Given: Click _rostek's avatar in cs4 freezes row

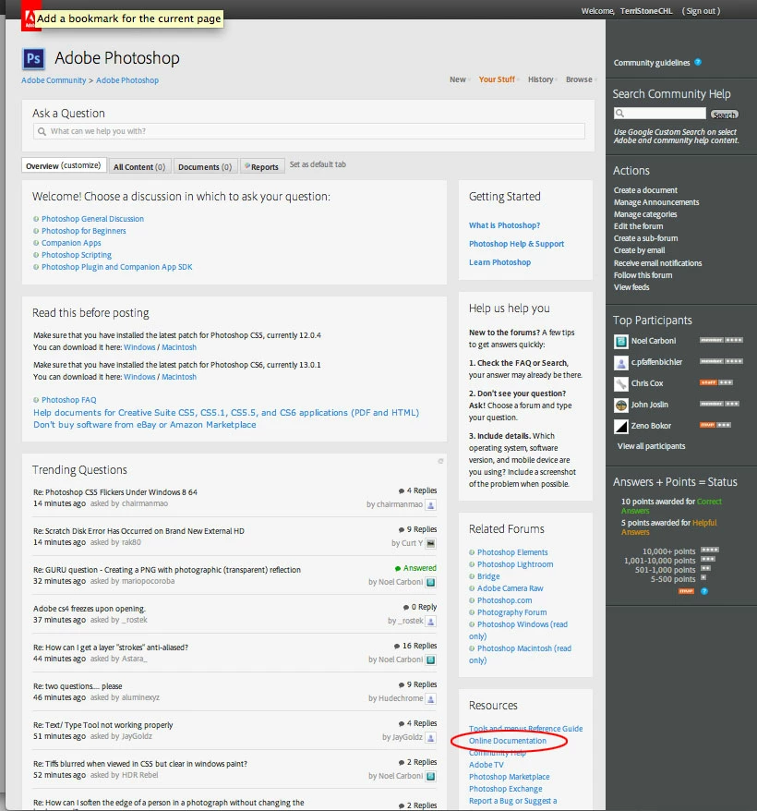Looking at the screenshot, I should [x=431, y=621].
